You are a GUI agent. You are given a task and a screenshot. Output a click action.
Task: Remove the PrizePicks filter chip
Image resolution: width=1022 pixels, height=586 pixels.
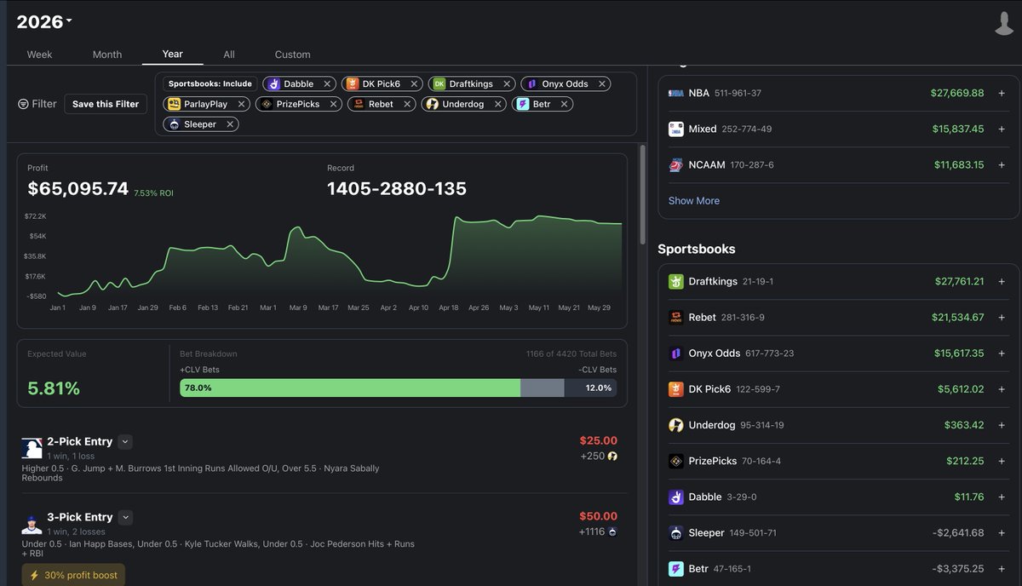[334, 104]
